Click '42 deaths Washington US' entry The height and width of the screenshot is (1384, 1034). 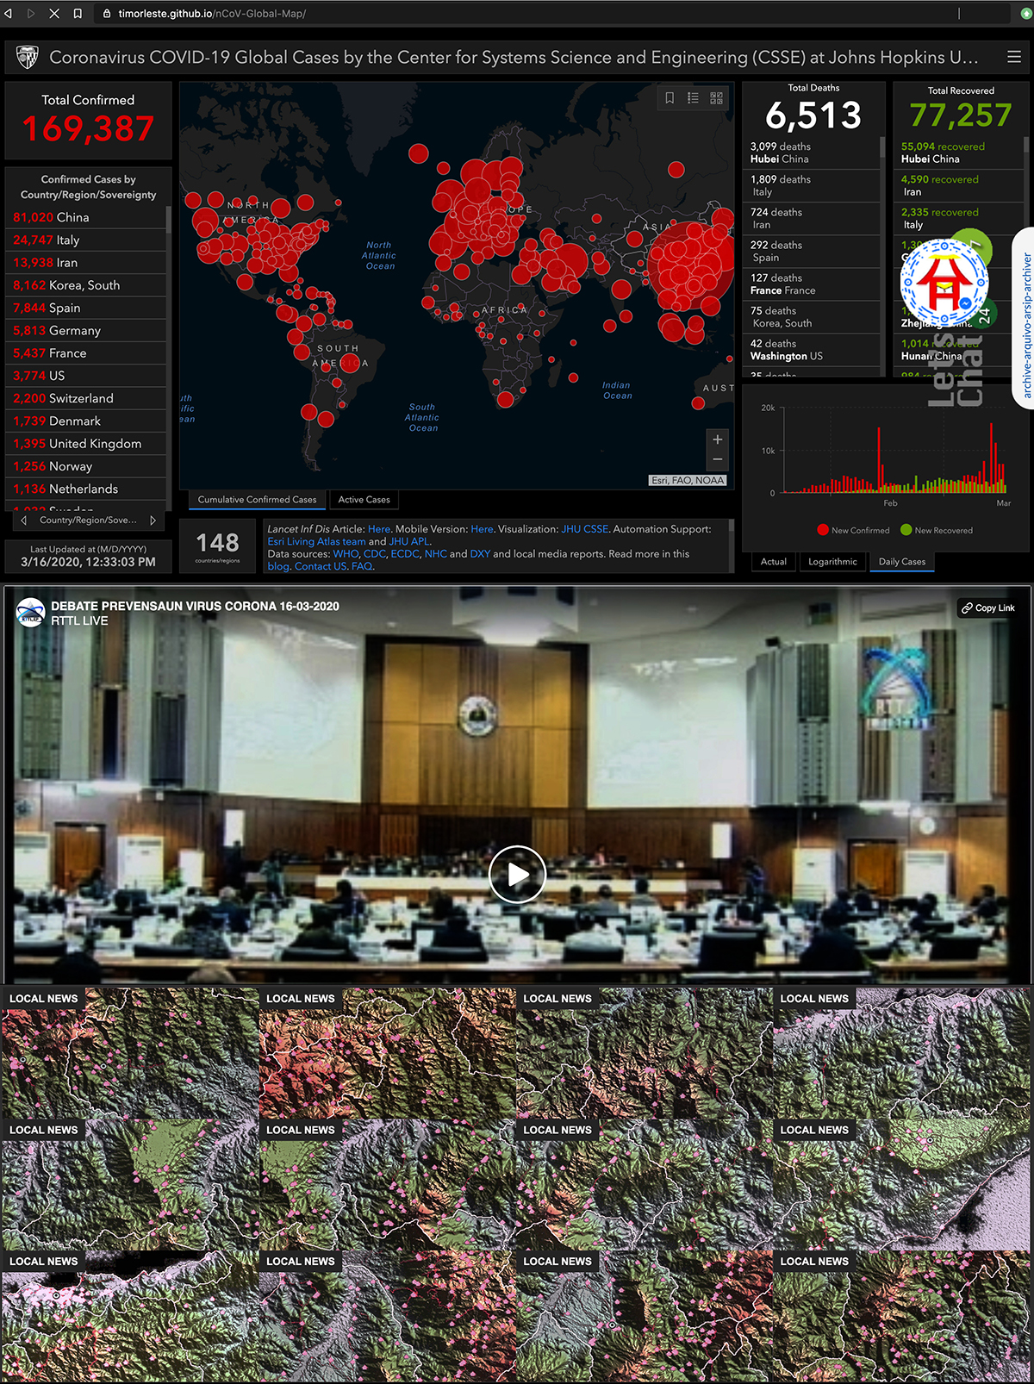pos(812,350)
